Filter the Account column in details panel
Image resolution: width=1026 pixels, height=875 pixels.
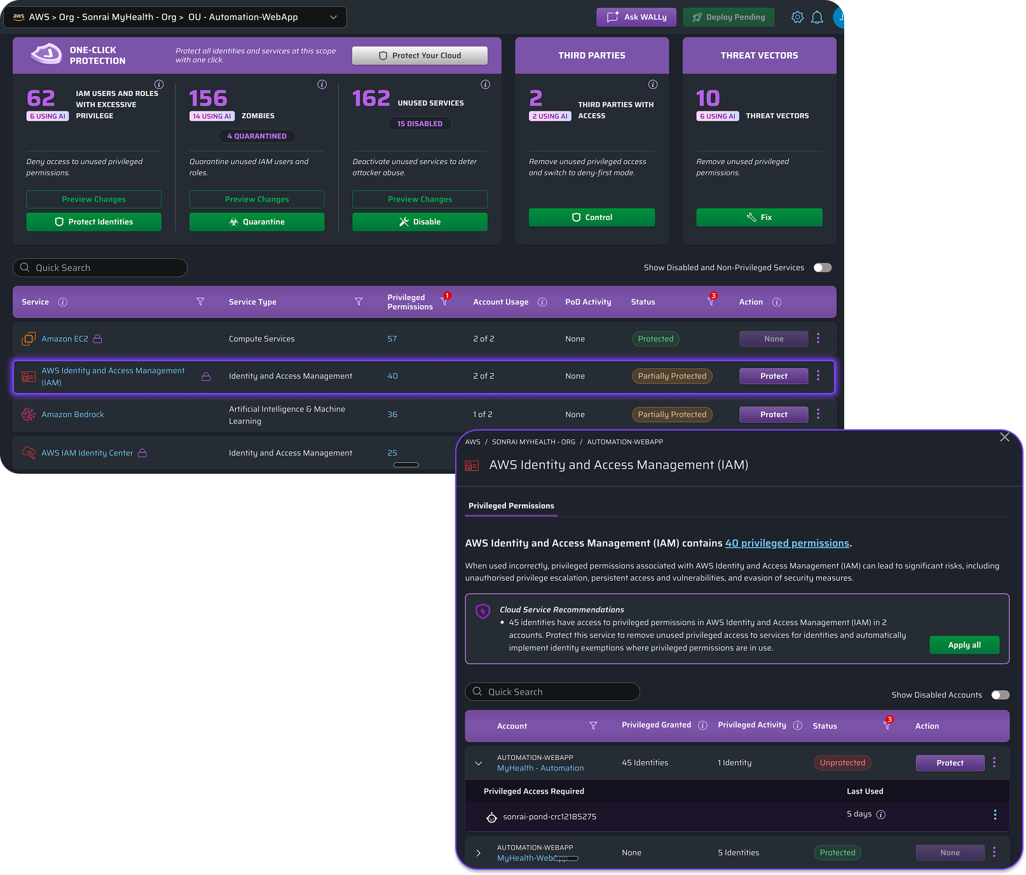click(593, 726)
